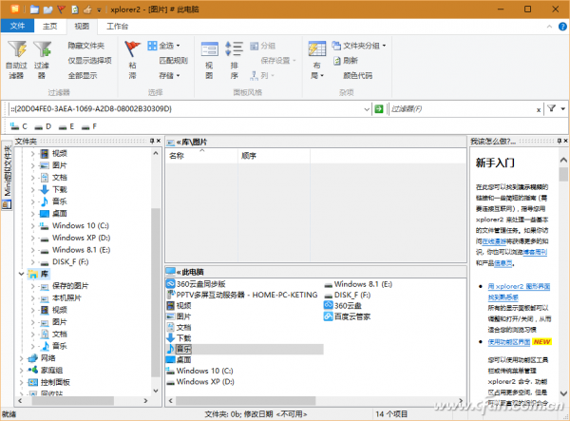The width and height of the screenshot is (570, 421).
Task: Click the Auto filter (自动过滤器) funnel icon
Action: (x=17, y=48)
